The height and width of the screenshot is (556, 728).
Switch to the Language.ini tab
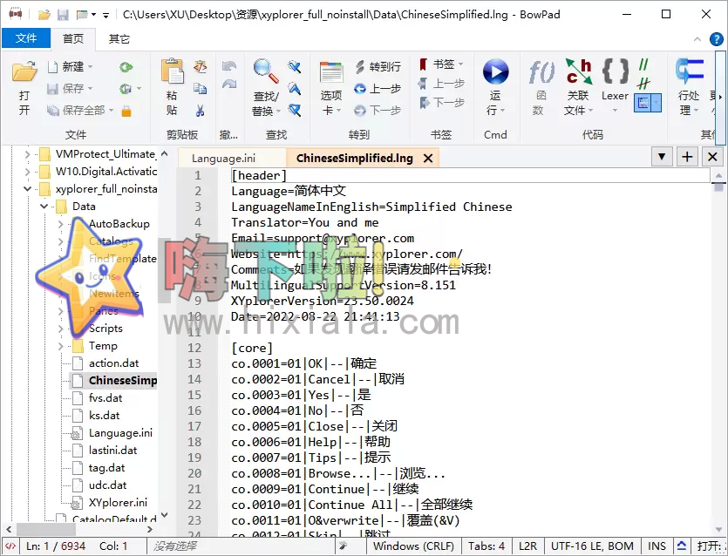223,159
